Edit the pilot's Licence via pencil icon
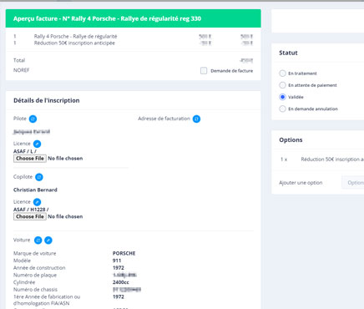Screen dimensions: 364x309 (x=37, y=144)
